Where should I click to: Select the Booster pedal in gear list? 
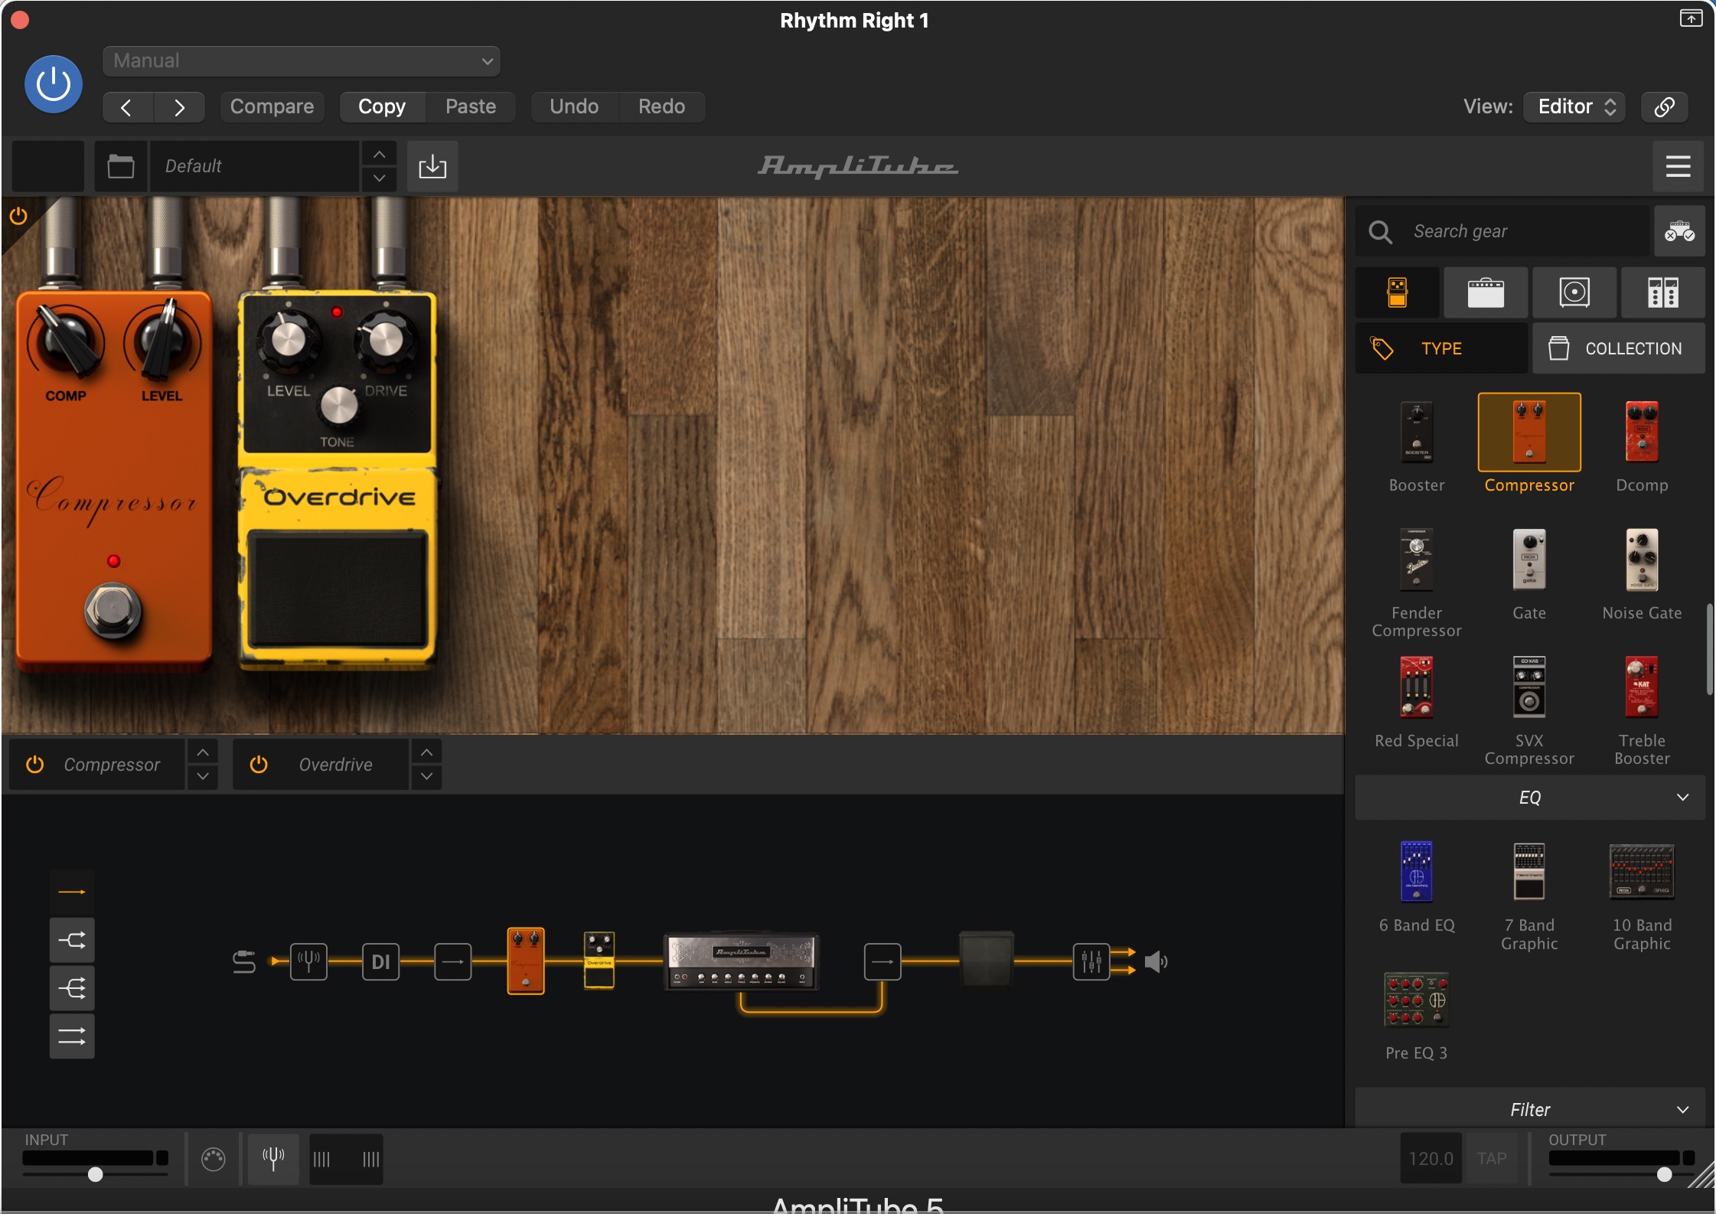(1417, 432)
